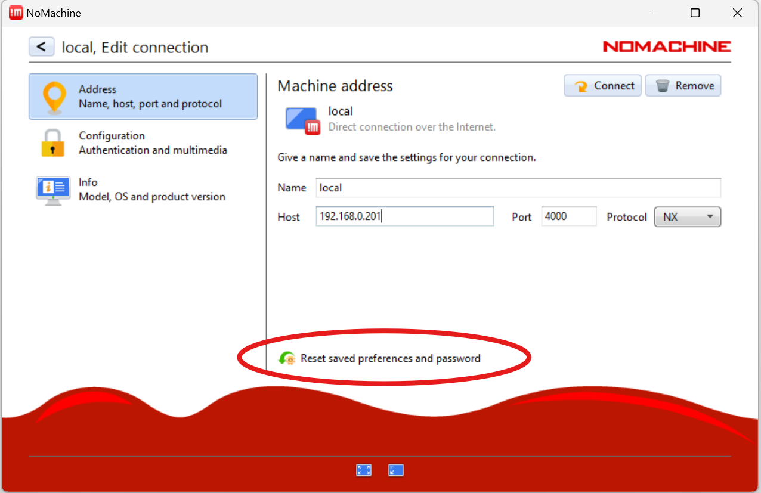Click the green reset arrow icon
Viewport: 761px width, 493px height.
coord(287,358)
